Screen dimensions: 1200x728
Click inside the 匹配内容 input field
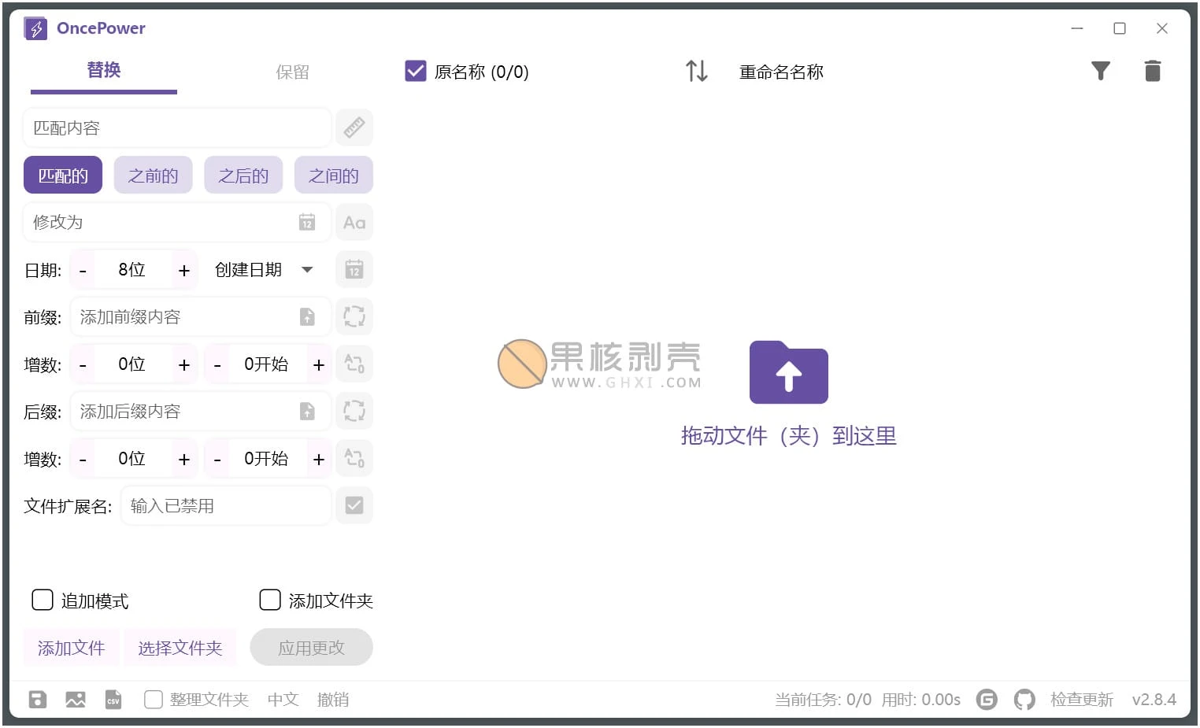(x=177, y=127)
